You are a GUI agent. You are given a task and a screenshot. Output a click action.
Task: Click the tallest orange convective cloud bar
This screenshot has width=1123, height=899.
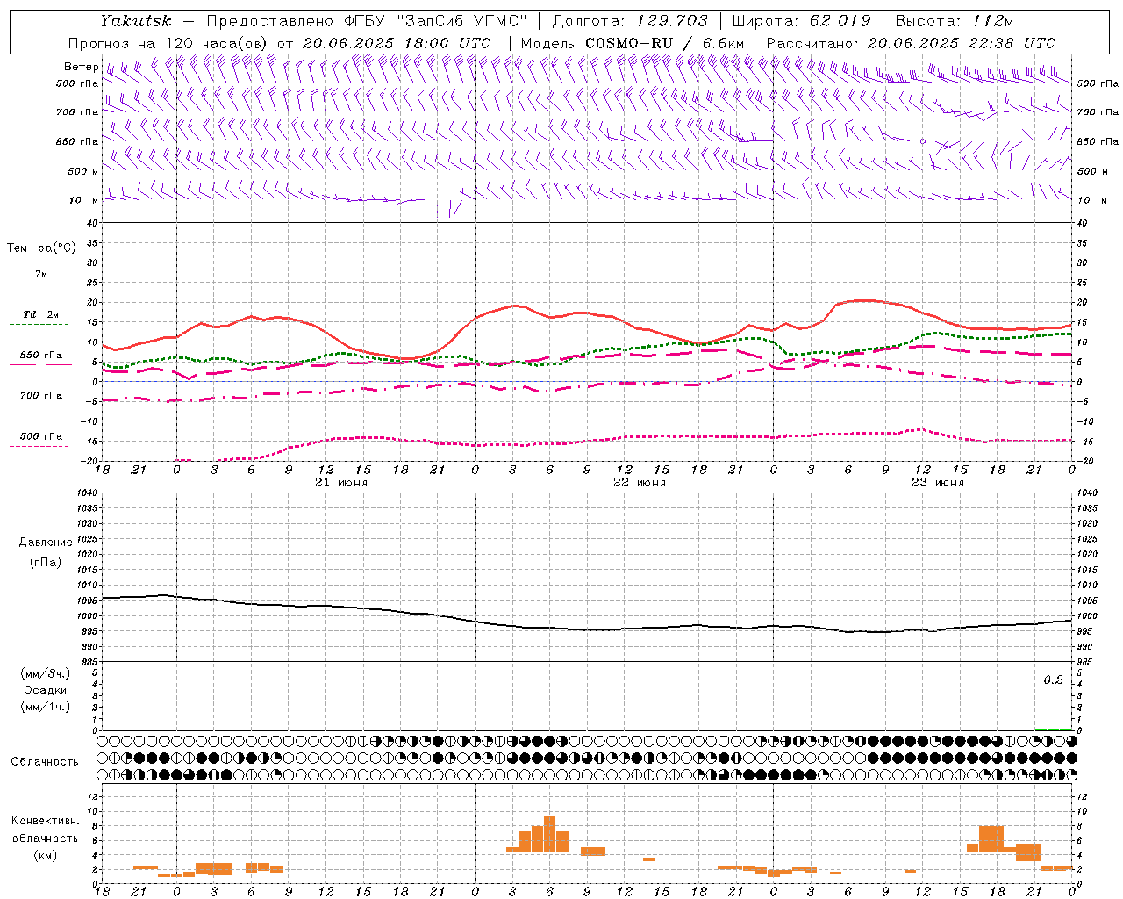coord(550,834)
